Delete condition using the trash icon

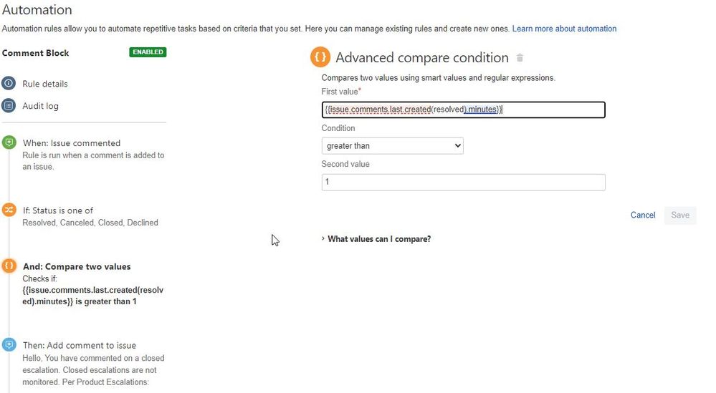[x=520, y=58]
